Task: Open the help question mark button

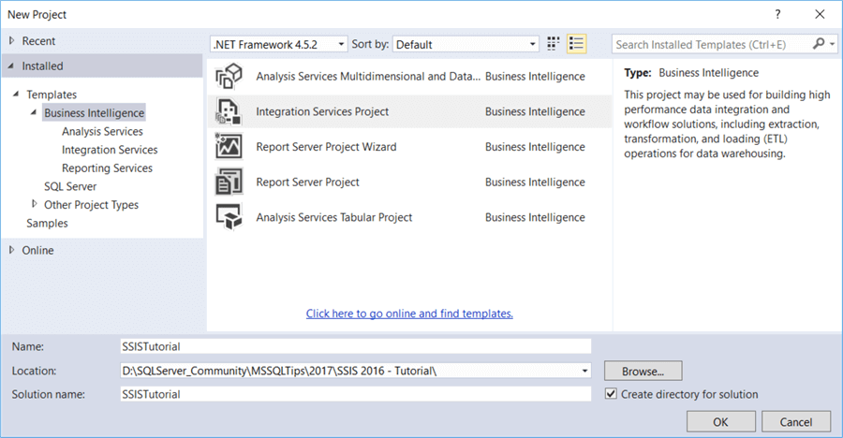Action: pyautogui.click(x=777, y=15)
